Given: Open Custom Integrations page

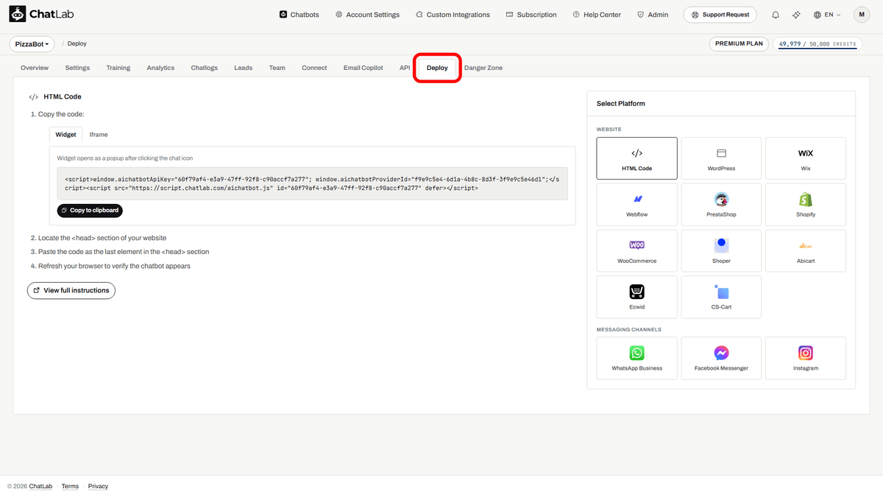Looking at the screenshot, I should (x=453, y=15).
